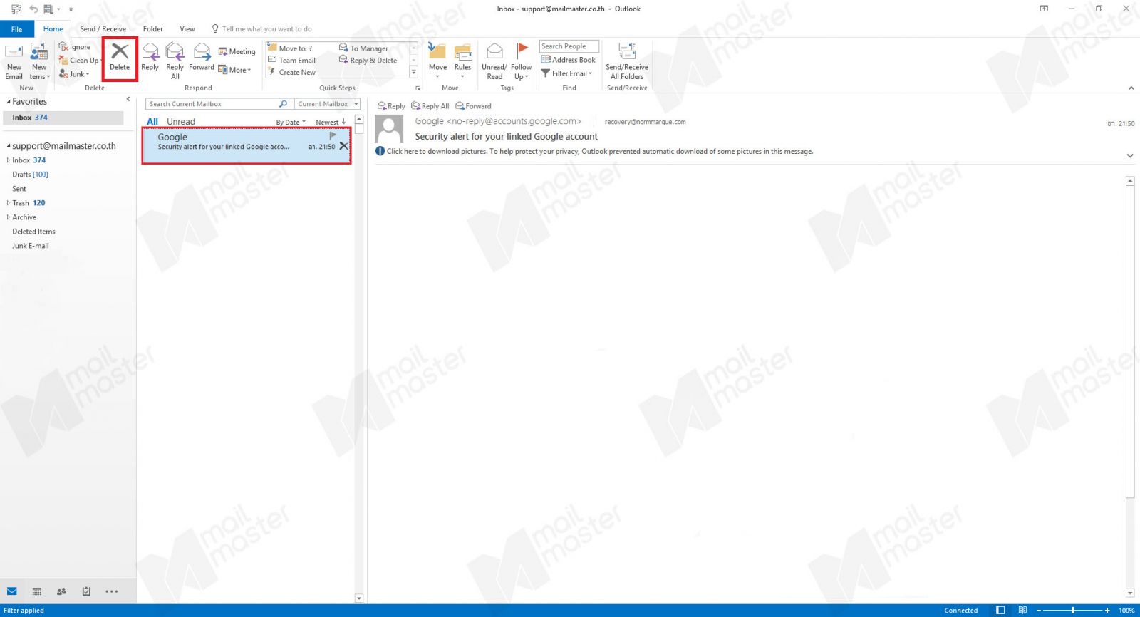Open the Archive folder
1140x617 pixels.
click(x=24, y=217)
